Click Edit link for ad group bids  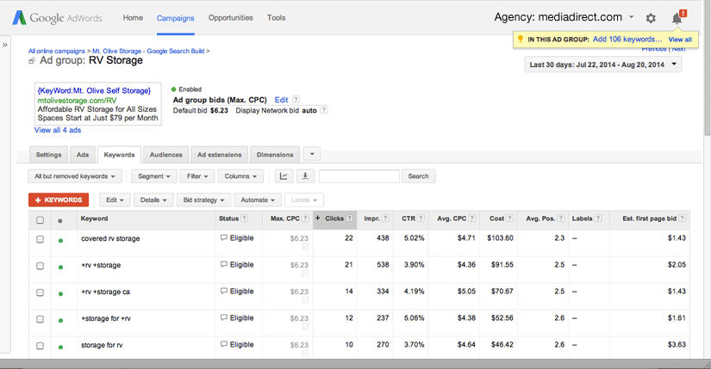(281, 100)
